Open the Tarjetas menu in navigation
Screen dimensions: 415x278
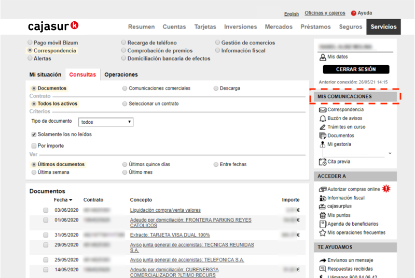click(x=205, y=27)
